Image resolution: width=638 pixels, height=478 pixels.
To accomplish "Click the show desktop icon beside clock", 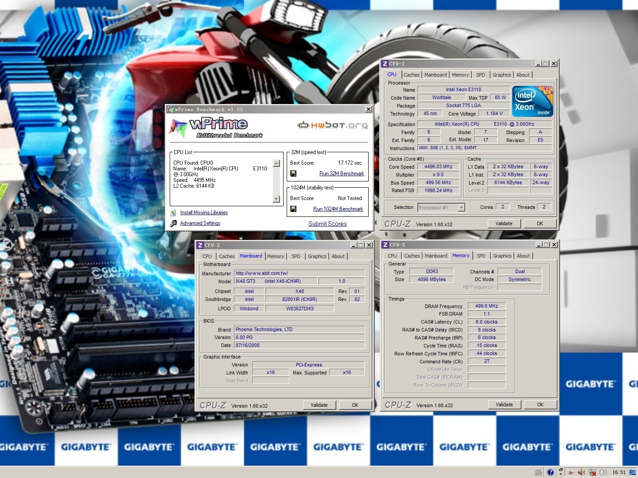I will click(x=632, y=472).
